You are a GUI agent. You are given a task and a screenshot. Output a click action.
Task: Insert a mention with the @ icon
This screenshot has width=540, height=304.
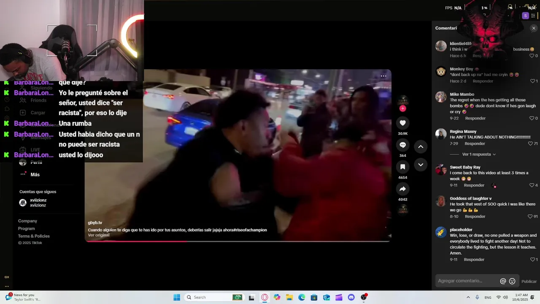pyautogui.click(x=503, y=281)
